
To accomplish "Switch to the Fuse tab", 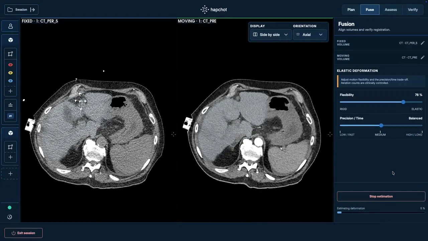I will coord(370,10).
